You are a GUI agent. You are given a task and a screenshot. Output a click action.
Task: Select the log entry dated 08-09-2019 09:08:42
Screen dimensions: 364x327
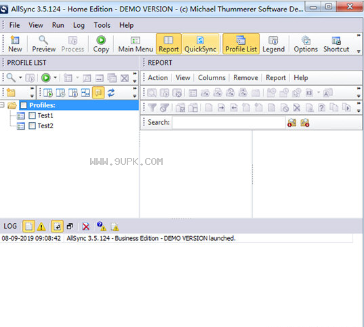coord(176,238)
